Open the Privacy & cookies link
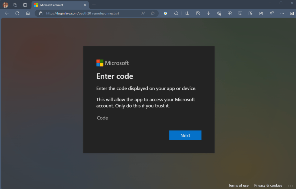The image size is (296, 189). (268, 185)
